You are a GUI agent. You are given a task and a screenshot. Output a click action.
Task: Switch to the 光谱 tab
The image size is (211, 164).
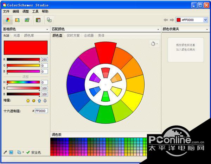point(17,36)
